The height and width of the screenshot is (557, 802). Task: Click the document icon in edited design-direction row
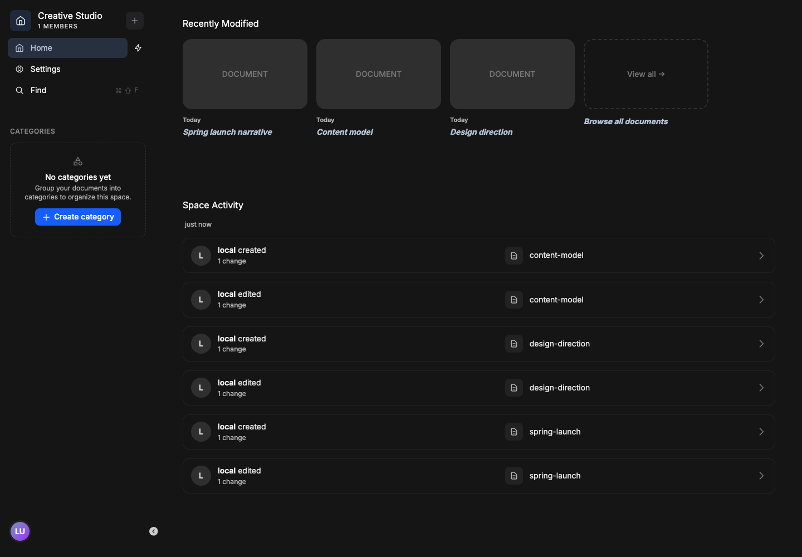coord(514,388)
